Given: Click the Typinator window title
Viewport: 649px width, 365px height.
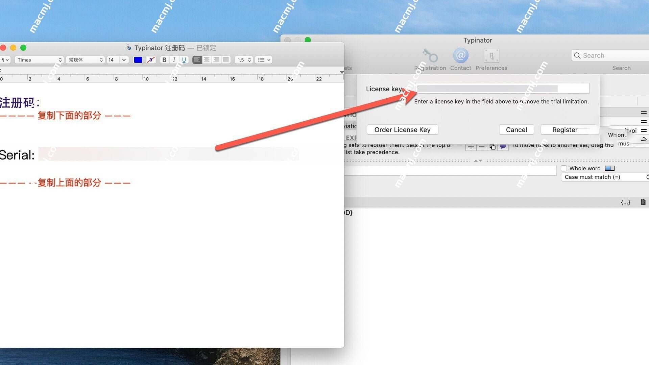Looking at the screenshot, I should 478,40.
